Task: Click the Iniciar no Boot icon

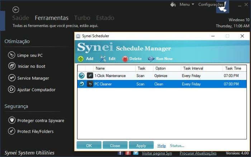Action: point(12,66)
